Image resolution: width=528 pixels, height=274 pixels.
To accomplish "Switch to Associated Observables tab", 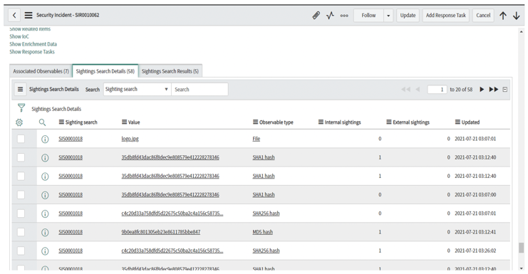I will pyautogui.click(x=41, y=71).
